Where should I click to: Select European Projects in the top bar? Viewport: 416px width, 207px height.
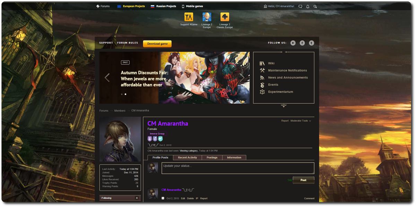[131, 6]
